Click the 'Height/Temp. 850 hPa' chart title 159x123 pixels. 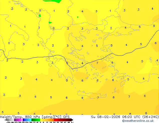[x=20, y=117]
